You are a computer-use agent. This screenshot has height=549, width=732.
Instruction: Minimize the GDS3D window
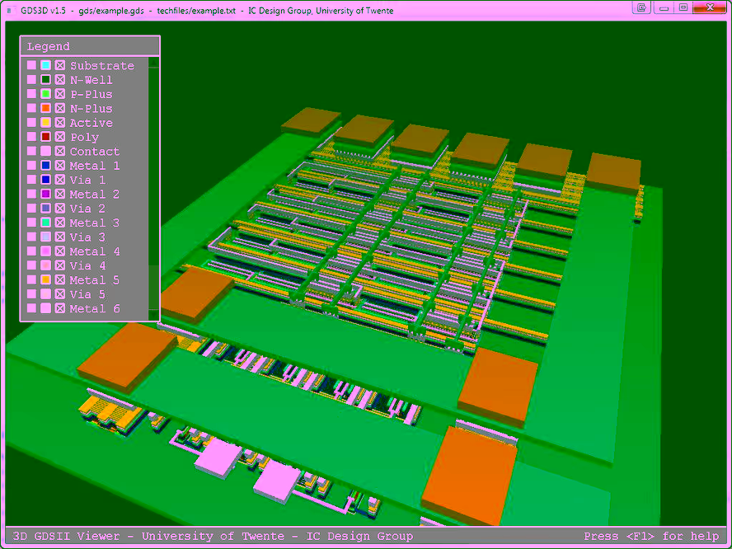click(664, 7)
